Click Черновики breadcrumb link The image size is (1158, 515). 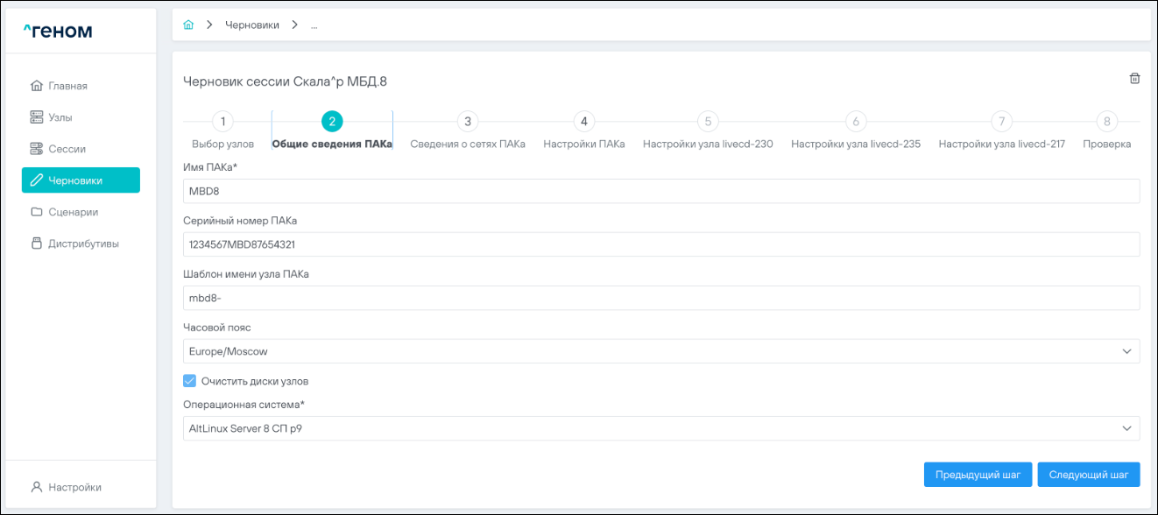(252, 25)
